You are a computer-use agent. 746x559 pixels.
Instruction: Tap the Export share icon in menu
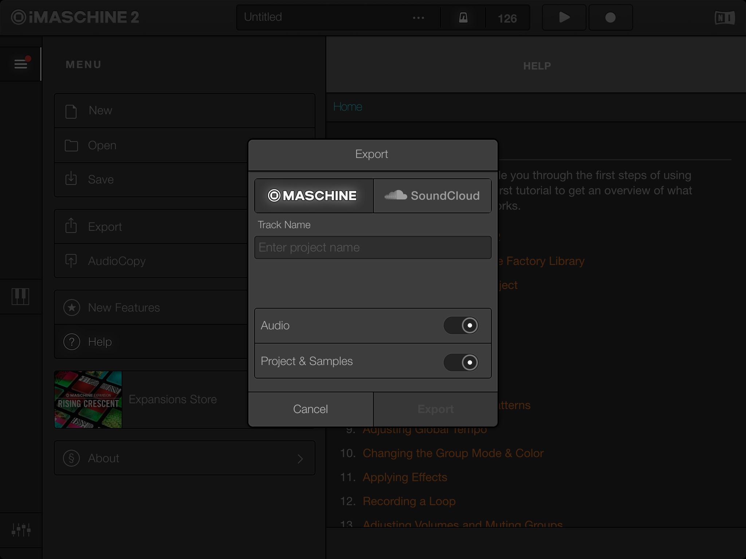pos(71,226)
